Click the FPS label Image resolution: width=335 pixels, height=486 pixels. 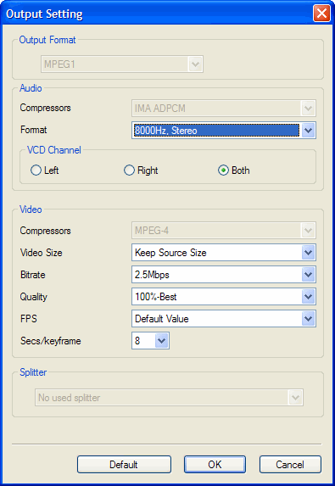[x=29, y=319]
